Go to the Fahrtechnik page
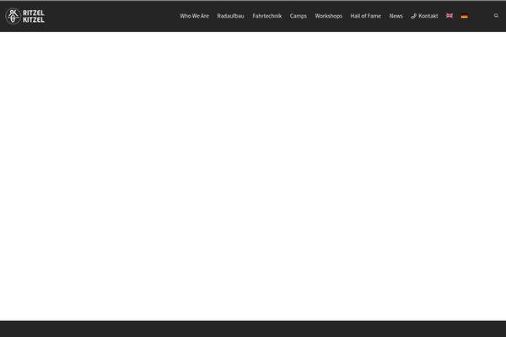Screen dimensions: 506x337 [x=266, y=16]
